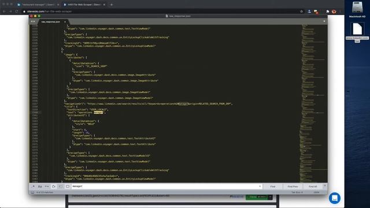370x208 pixels.
Task: Bookmark this page with the star icon
Action: click(301, 12)
